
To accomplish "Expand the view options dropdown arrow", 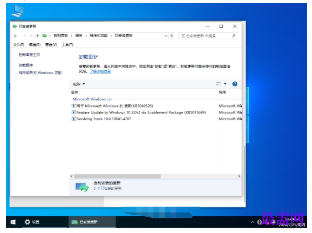I will point(225,84).
